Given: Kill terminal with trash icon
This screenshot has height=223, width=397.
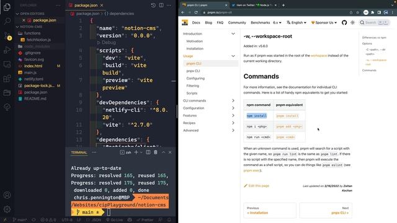Looking at the screenshot, I should click(156, 152).
